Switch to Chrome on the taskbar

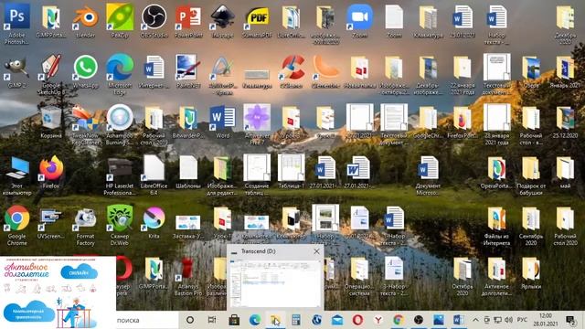399,320
